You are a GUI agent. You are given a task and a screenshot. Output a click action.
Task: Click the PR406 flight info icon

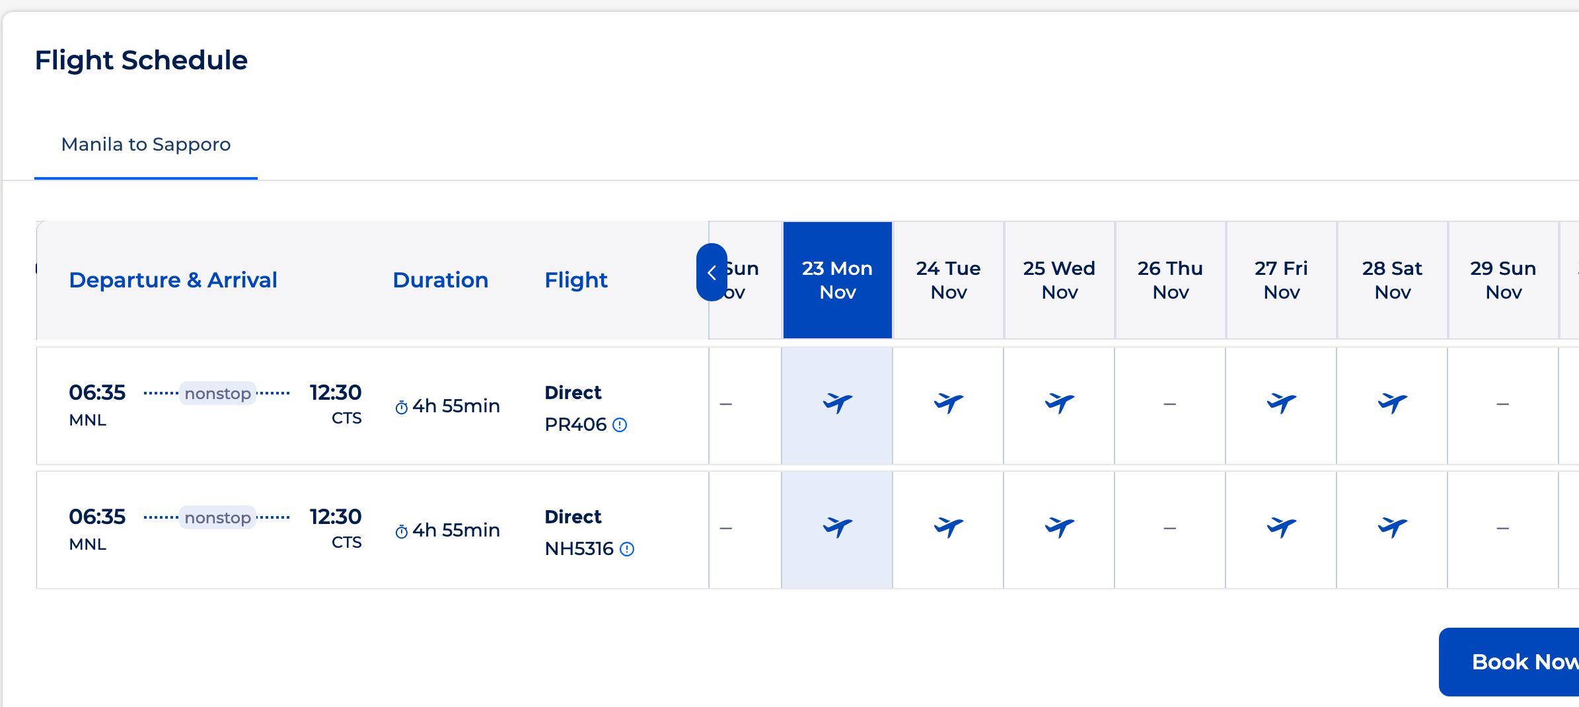(x=620, y=425)
